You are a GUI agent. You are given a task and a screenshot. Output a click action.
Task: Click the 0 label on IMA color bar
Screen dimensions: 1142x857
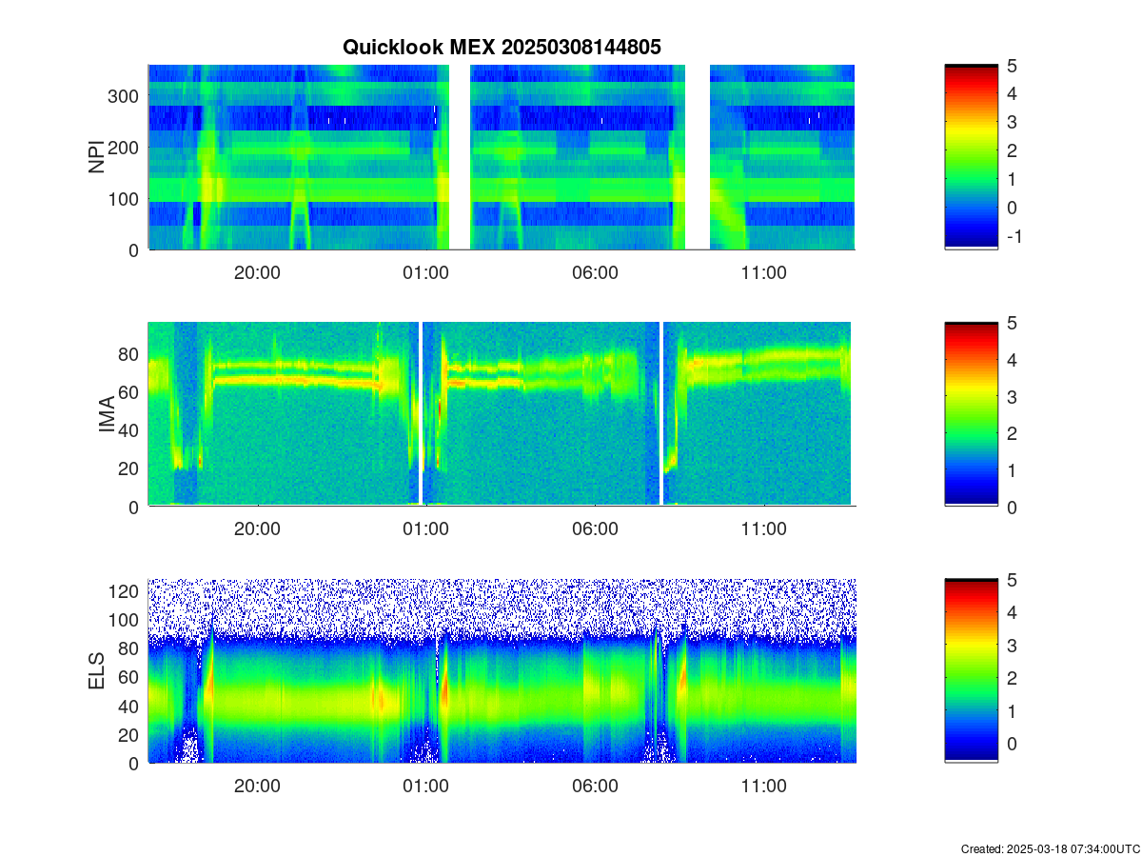[x=1012, y=508]
